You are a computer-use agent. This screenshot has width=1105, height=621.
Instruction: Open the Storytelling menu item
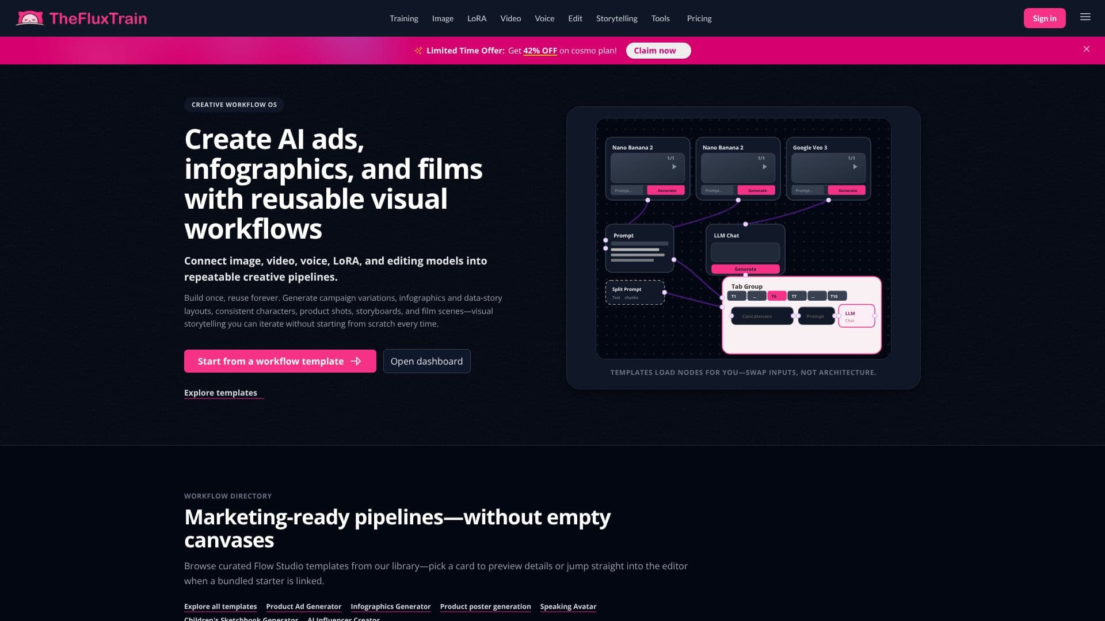tap(616, 18)
